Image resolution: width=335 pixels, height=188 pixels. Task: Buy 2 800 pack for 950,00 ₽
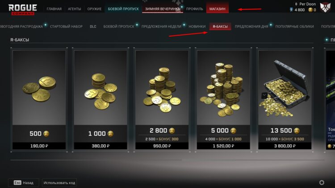(x=162, y=146)
